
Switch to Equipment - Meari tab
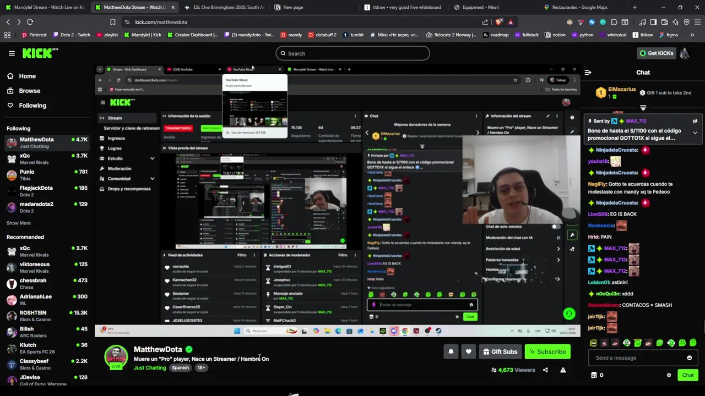pyautogui.click(x=493, y=7)
